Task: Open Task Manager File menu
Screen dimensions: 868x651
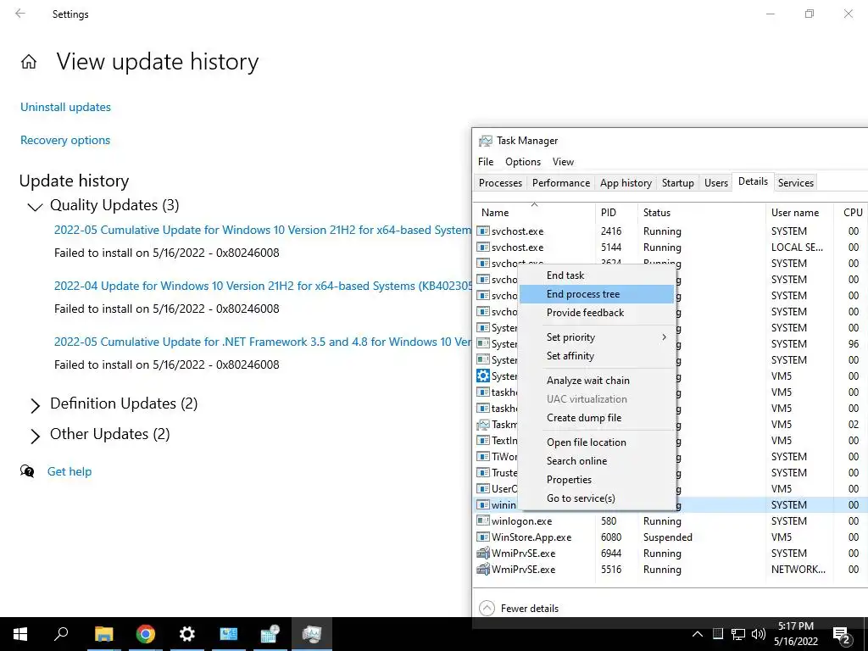Action: pyautogui.click(x=486, y=162)
